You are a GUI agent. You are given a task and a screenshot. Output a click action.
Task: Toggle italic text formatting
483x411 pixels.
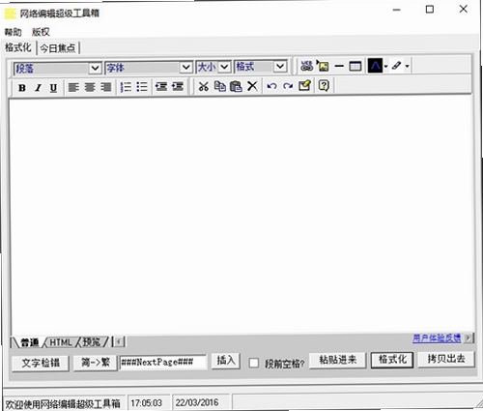tap(38, 87)
